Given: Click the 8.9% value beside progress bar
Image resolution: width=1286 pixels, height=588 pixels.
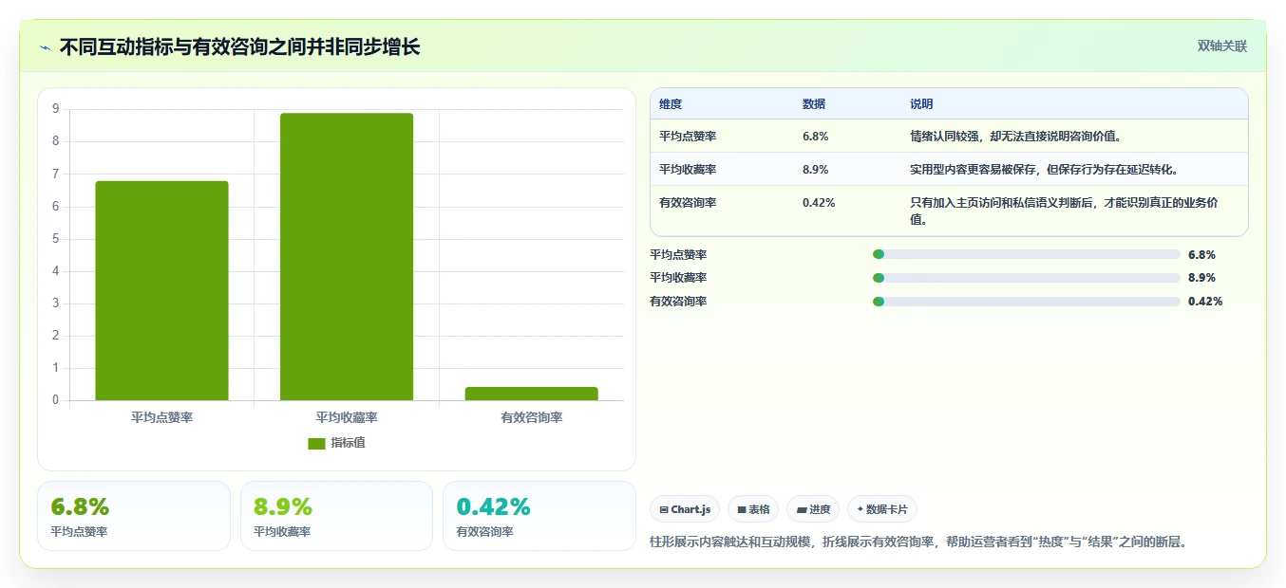Looking at the screenshot, I should (1201, 278).
